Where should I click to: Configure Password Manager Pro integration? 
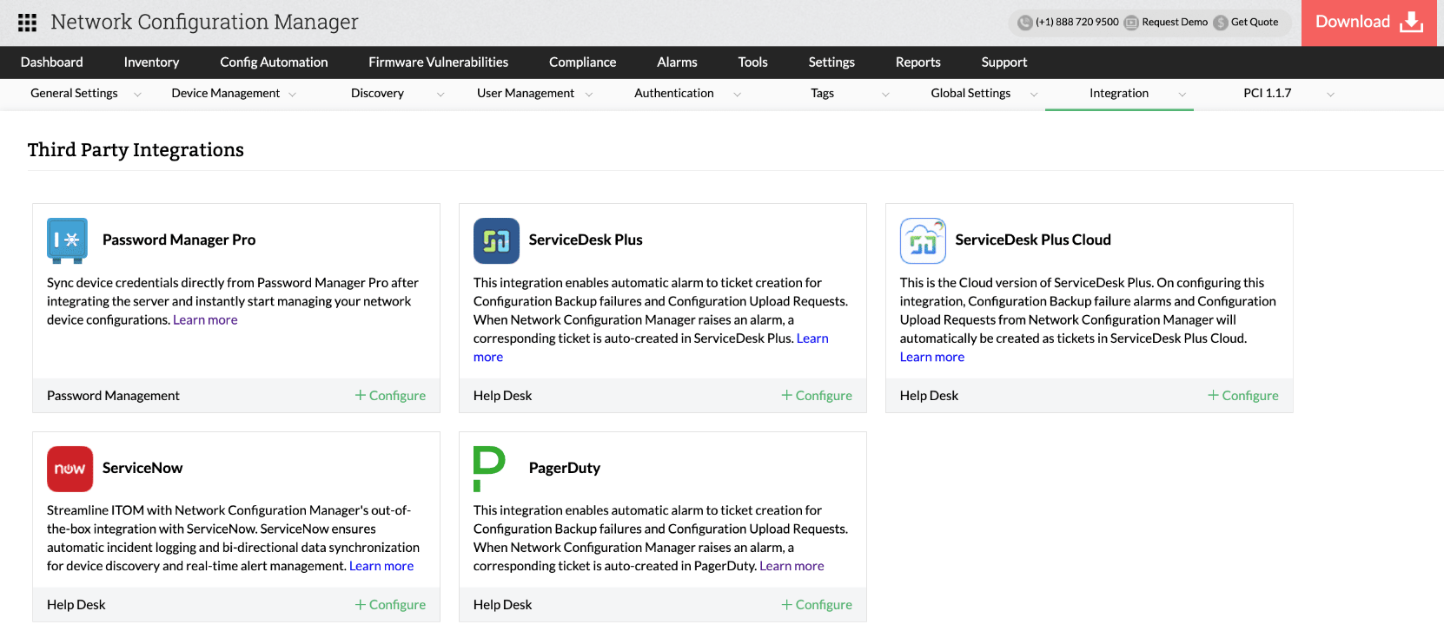point(390,396)
